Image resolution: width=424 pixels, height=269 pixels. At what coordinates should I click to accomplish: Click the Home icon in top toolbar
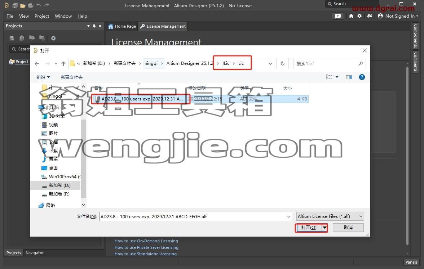pos(351,16)
